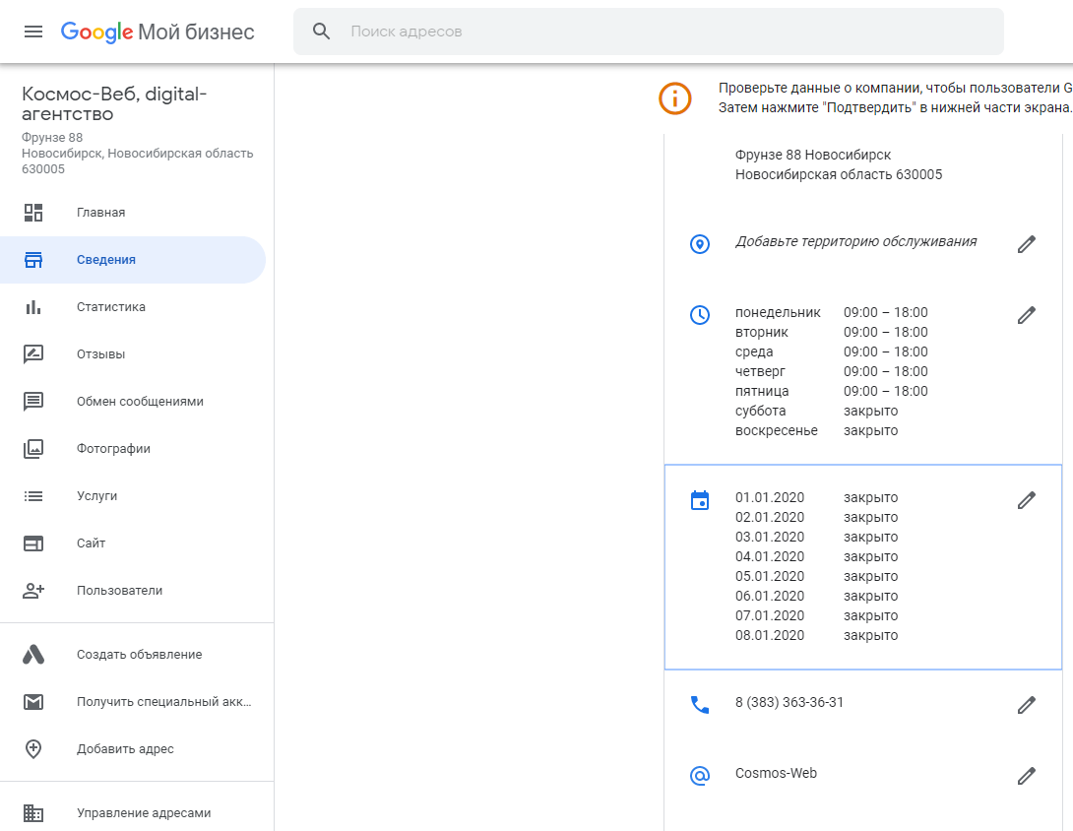The image size is (1073, 831).
Task: Open the Главная menu item
Action: point(133,213)
